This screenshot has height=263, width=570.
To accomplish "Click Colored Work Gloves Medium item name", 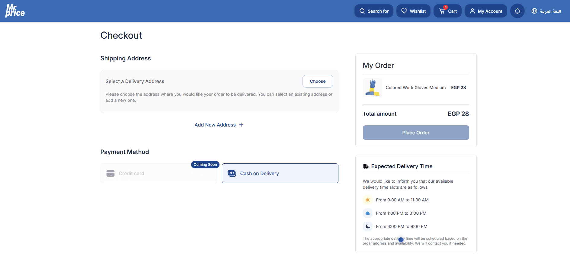I will pyautogui.click(x=415, y=88).
